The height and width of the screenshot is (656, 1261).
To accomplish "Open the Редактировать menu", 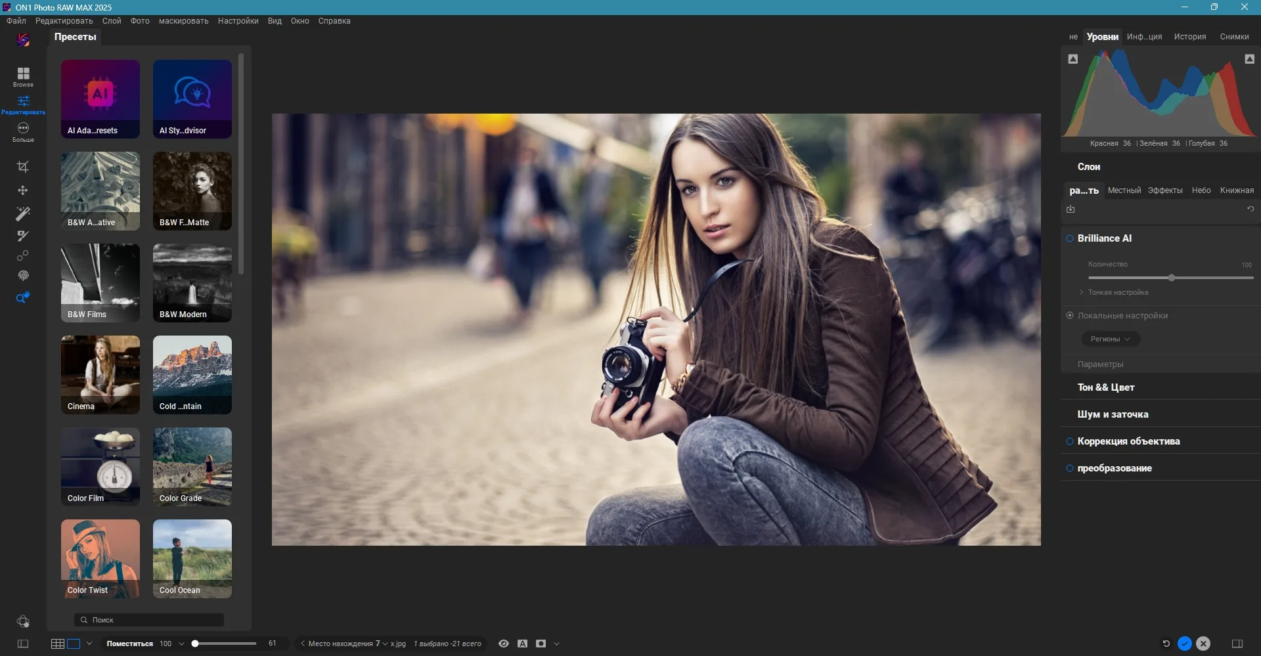I will pyautogui.click(x=64, y=21).
